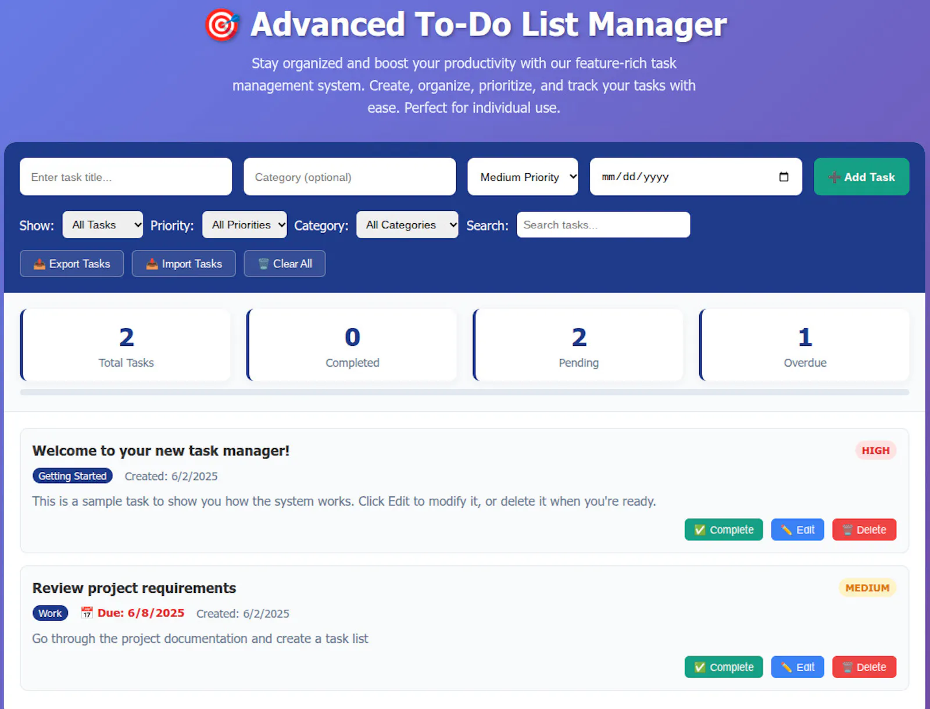Edit the 'Welcome to your new task manager' task

click(797, 529)
